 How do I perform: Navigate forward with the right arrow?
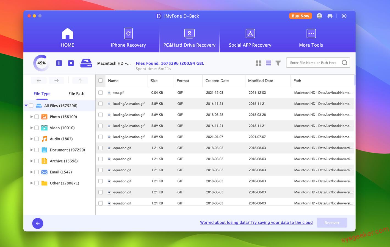(56, 80)
